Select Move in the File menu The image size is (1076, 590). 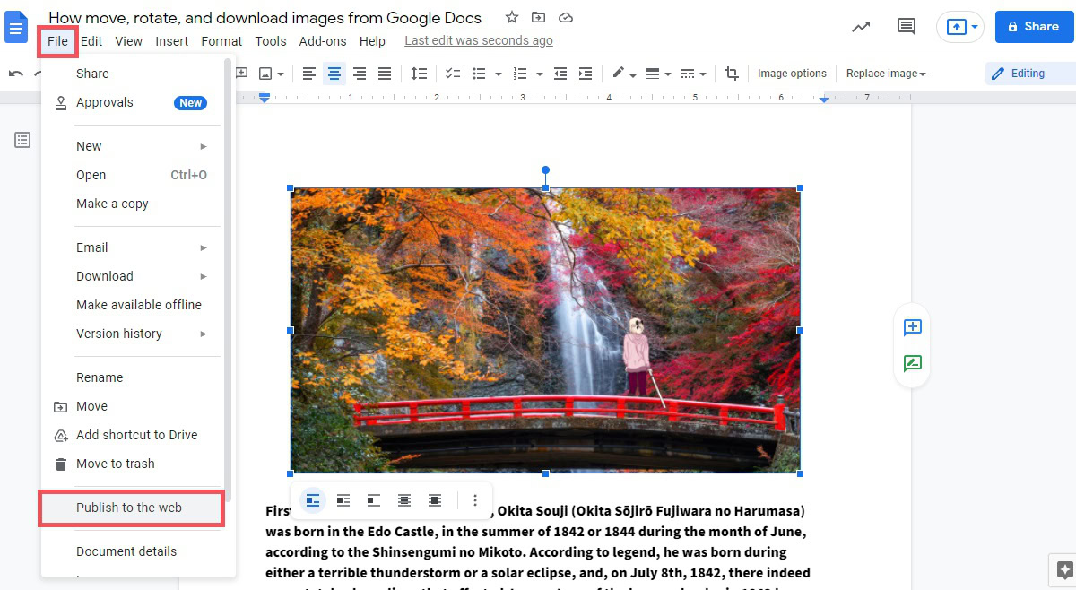(x=133, y=406)
